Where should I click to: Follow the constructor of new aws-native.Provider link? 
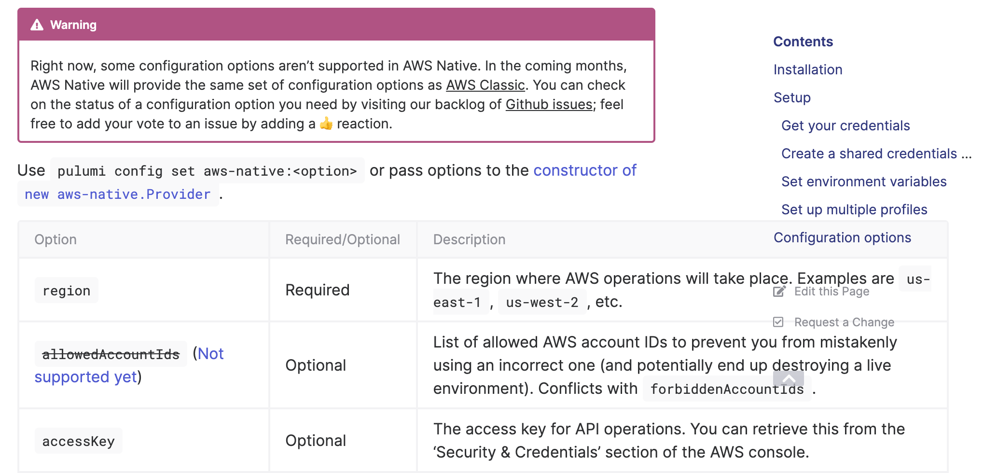(584, 170)
